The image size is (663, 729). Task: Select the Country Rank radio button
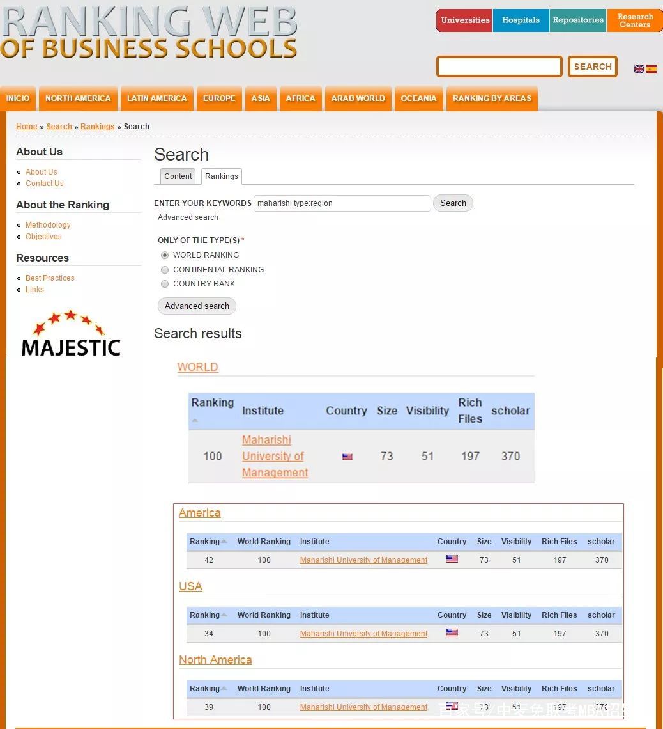[165, 284]
